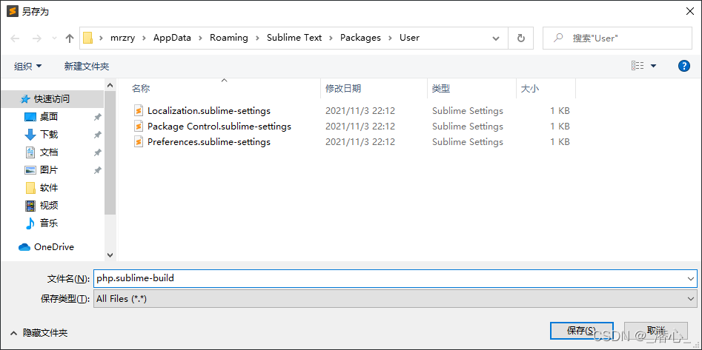Image resolution: width=702 pixels, height=350 pixels.
Task: Open 图片 in navigation pane
Action: click(49, 170)
